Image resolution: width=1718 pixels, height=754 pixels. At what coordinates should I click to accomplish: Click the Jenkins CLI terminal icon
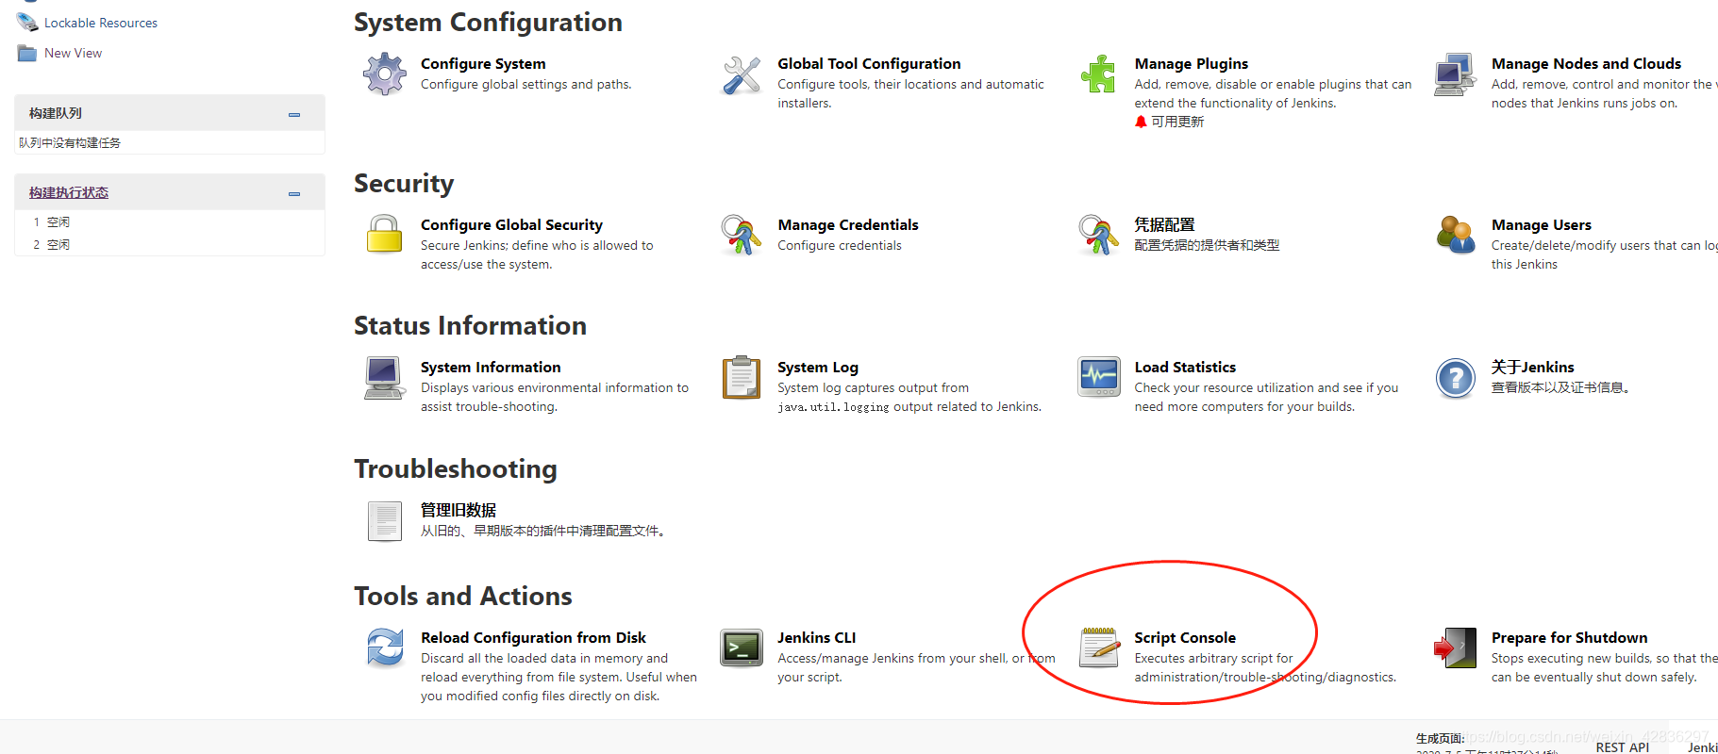(x=742, y=648)
